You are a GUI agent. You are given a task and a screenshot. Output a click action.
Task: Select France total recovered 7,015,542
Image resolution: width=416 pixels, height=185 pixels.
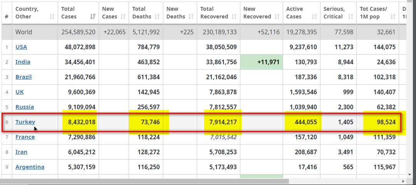(223, 137)
